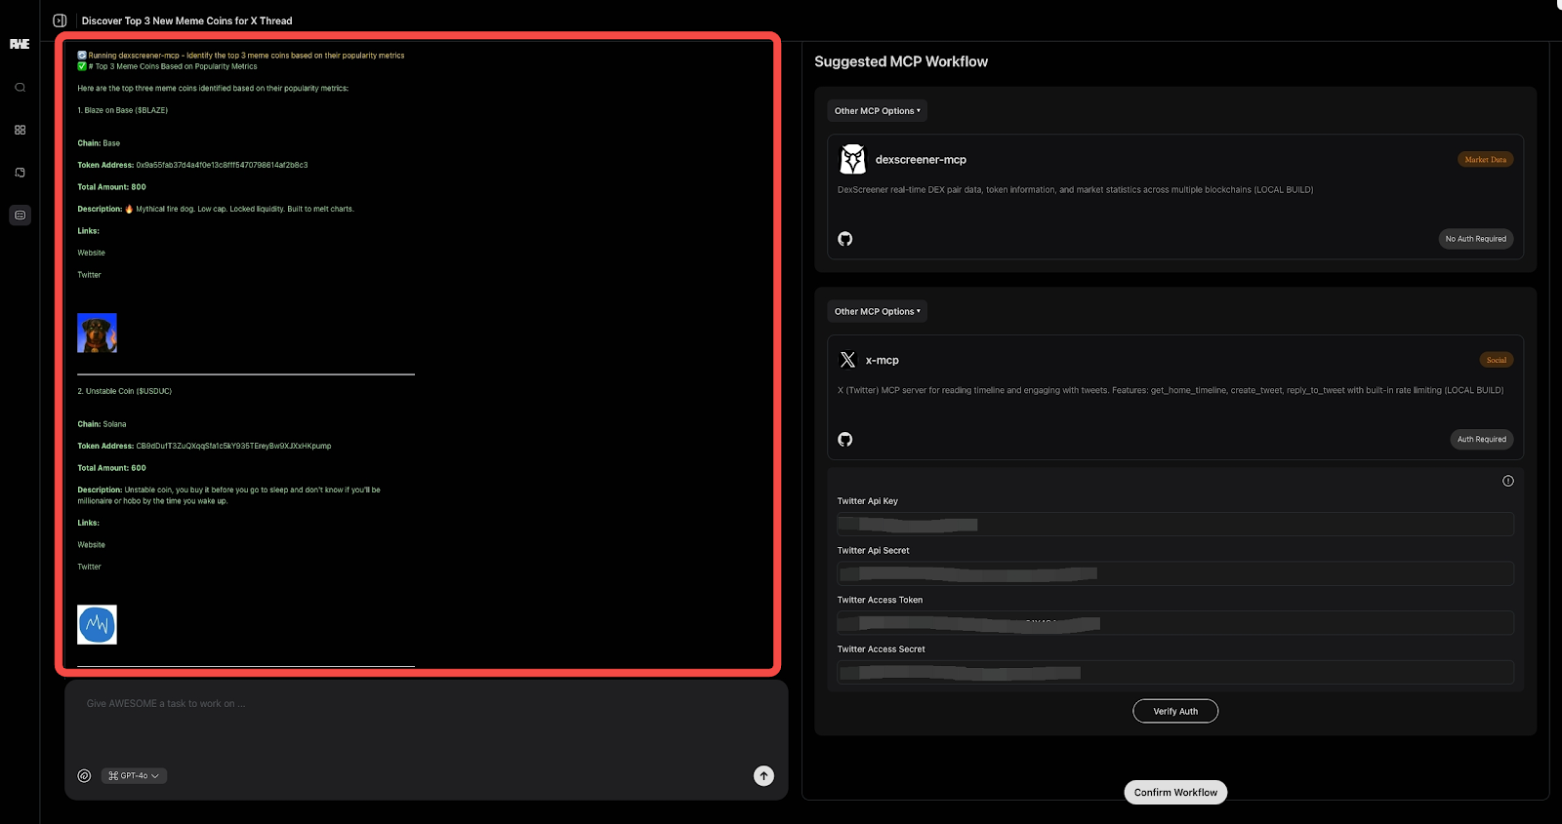Open the Website link under Blaze on Base
The height and width of the screenshot is (824, 1562).
coord(92,254)
